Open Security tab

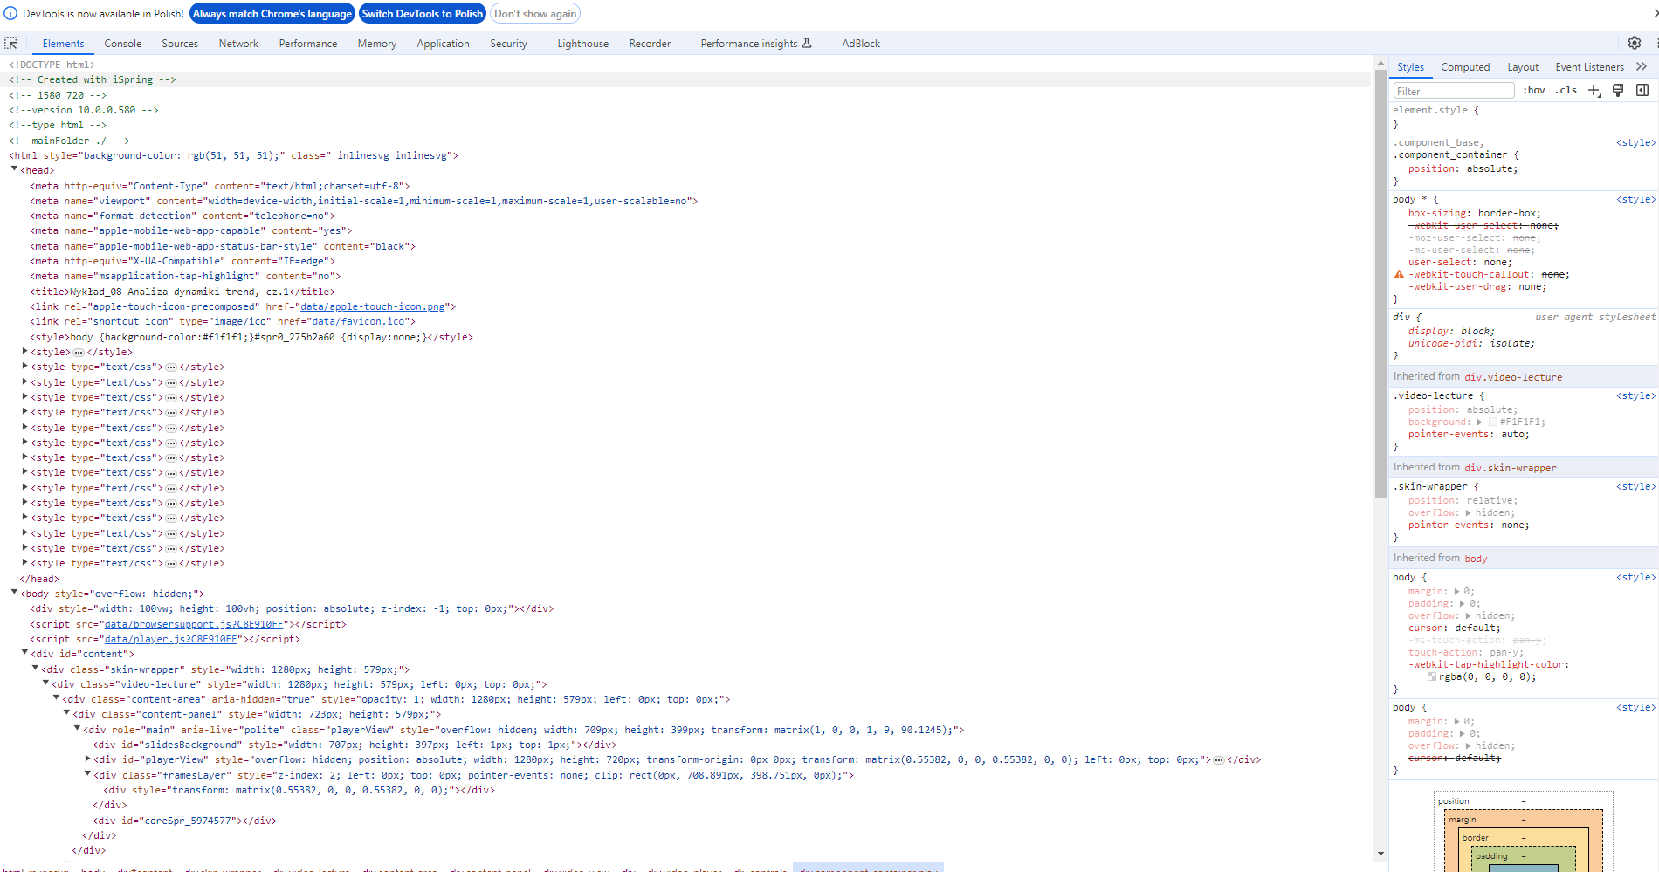(508, 44)
